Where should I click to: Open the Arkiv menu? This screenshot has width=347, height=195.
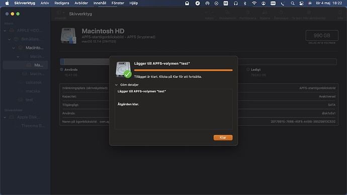coord(44,3)
